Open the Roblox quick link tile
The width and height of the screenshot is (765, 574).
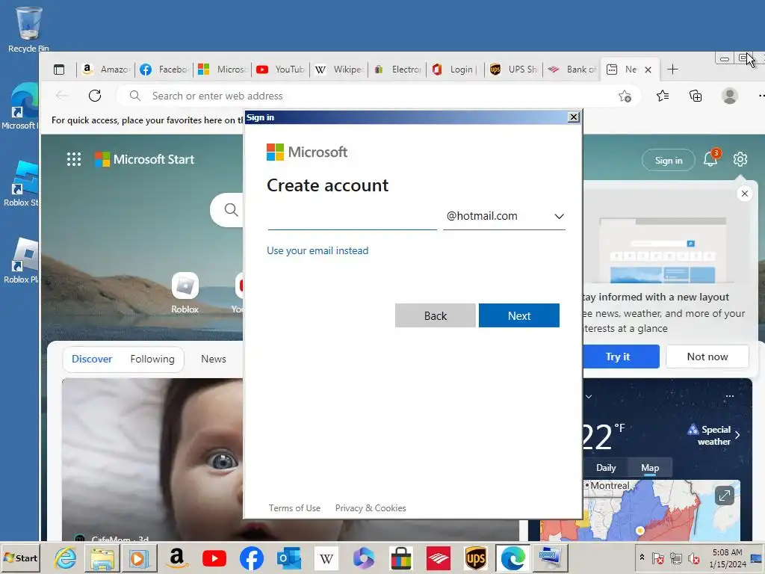pos(185,293)
